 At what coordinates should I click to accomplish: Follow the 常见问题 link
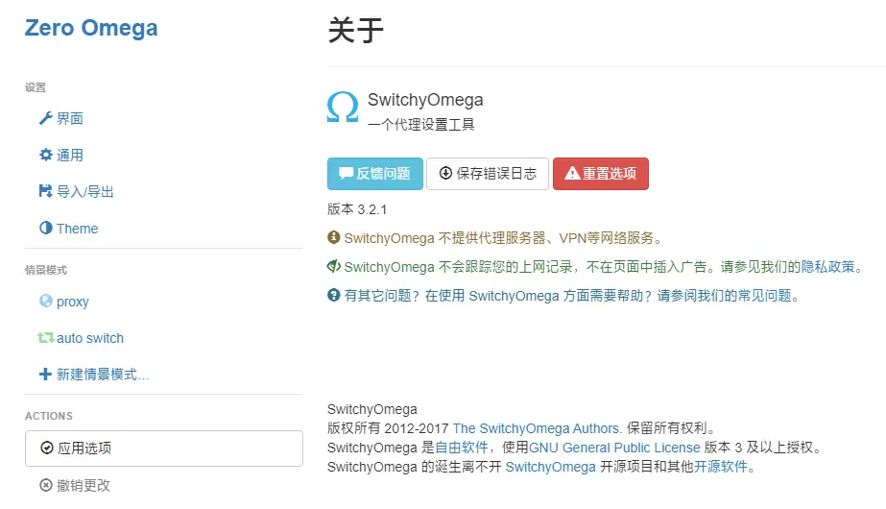click(766, 296)
